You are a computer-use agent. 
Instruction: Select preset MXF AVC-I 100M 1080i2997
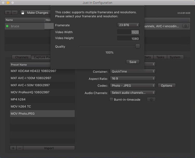pyautogui.click(x=42, y=78)
